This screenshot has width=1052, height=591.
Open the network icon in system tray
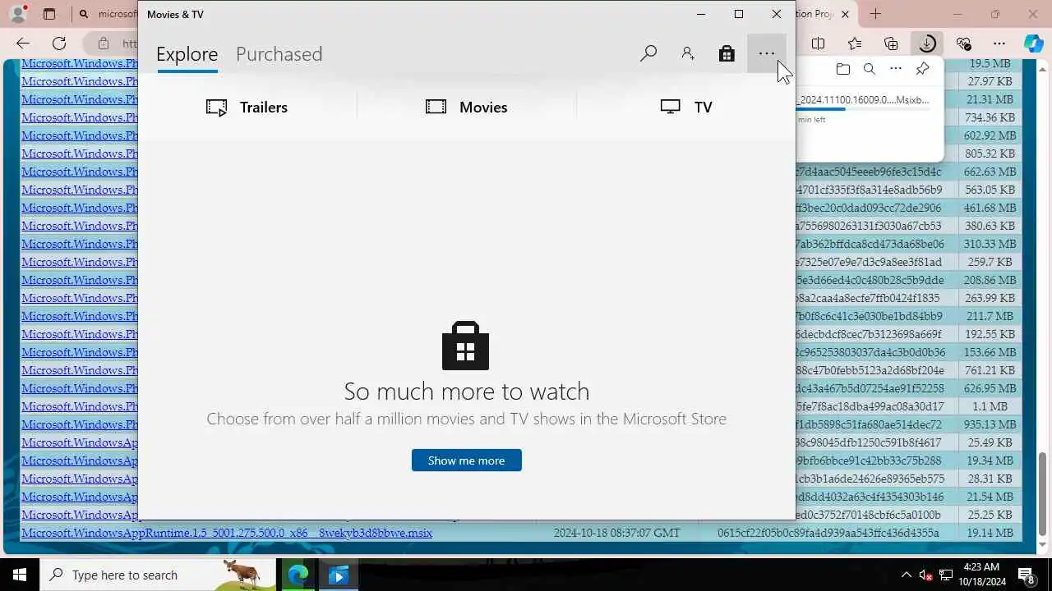(946, 575)
